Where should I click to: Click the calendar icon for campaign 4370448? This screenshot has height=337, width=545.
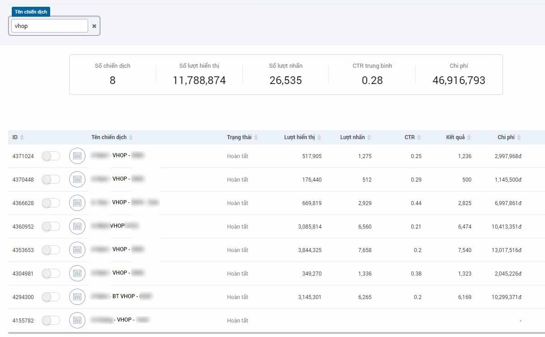coord(77,179)
